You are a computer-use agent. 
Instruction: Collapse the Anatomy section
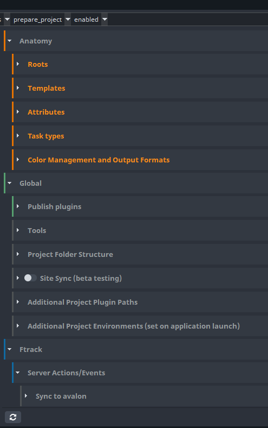tap(10, 41)
